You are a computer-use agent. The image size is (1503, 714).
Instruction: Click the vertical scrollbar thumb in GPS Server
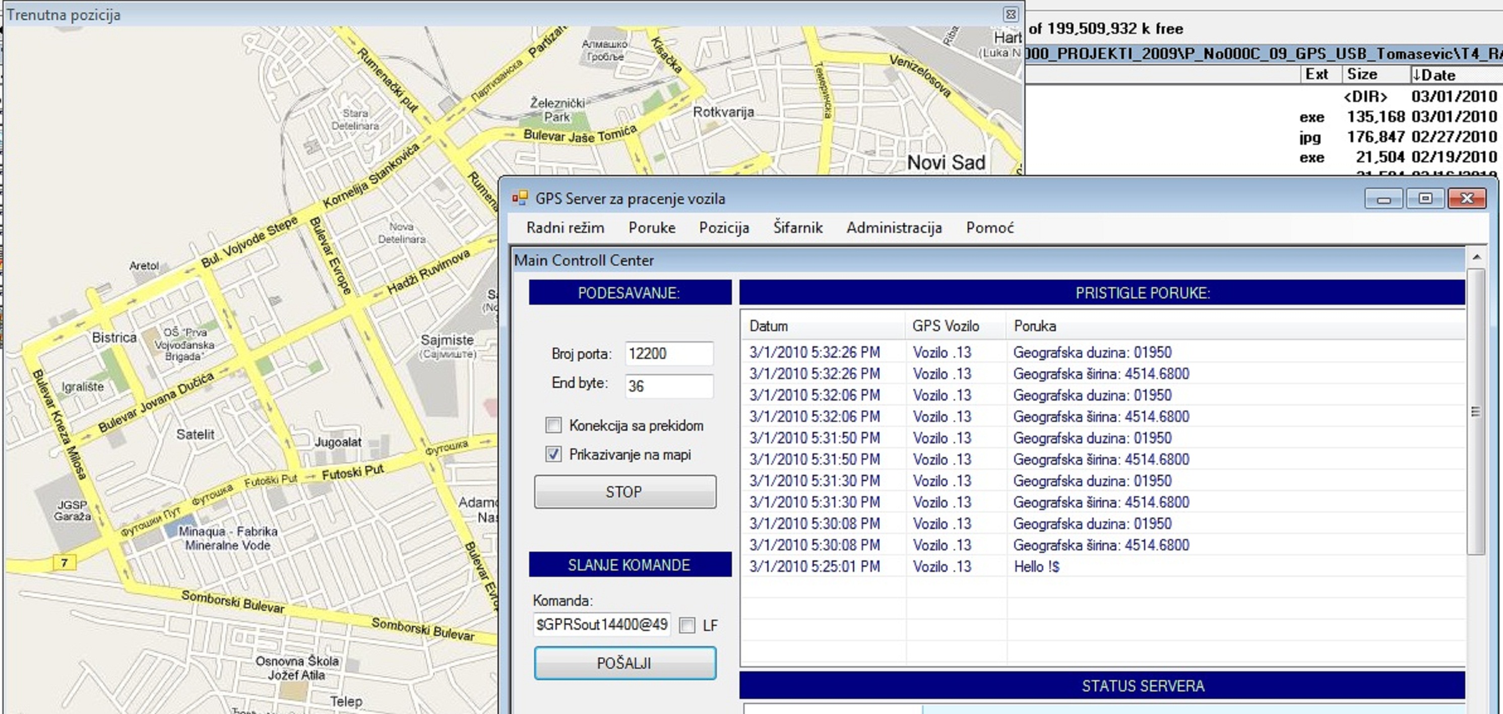(x=1476, y=412)
